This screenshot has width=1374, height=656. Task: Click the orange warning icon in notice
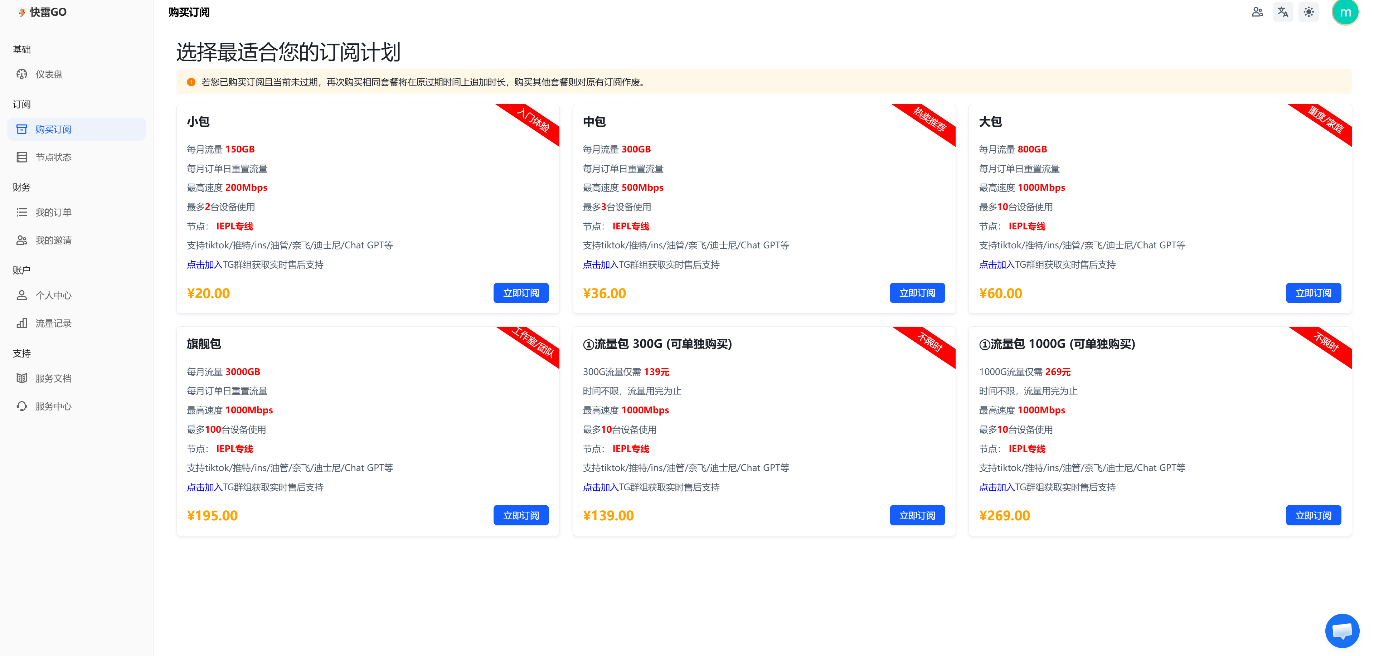191,82
